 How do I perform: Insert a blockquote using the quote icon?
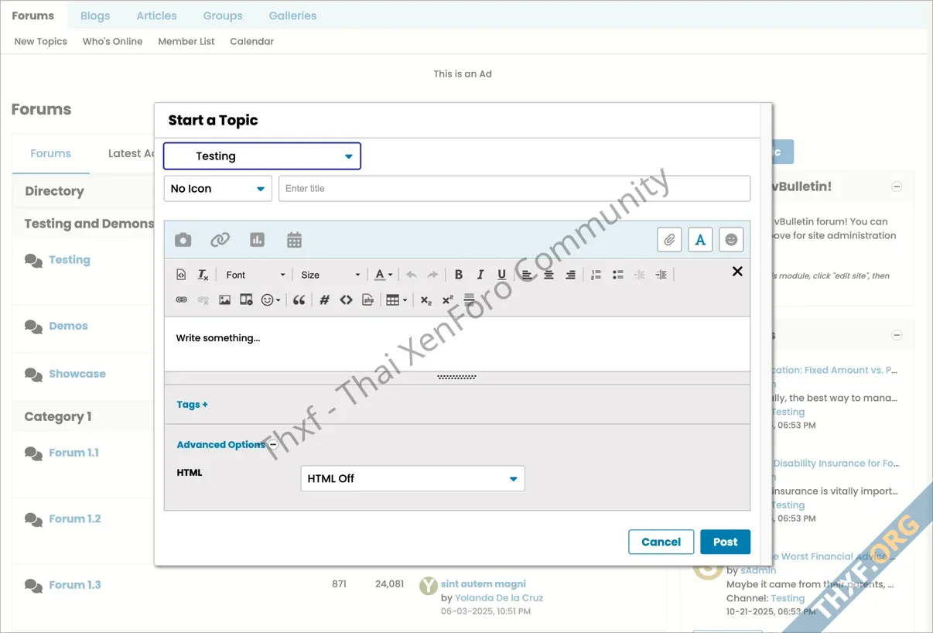(299, 299)
